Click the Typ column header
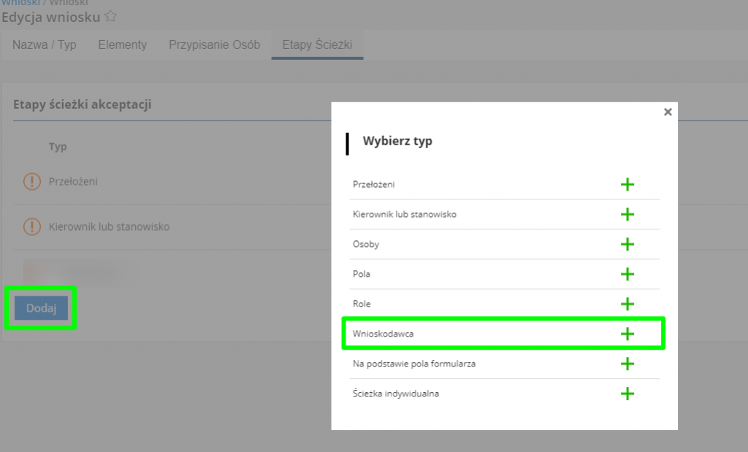This screenshot has height=452, width=748. pos(58,147)
